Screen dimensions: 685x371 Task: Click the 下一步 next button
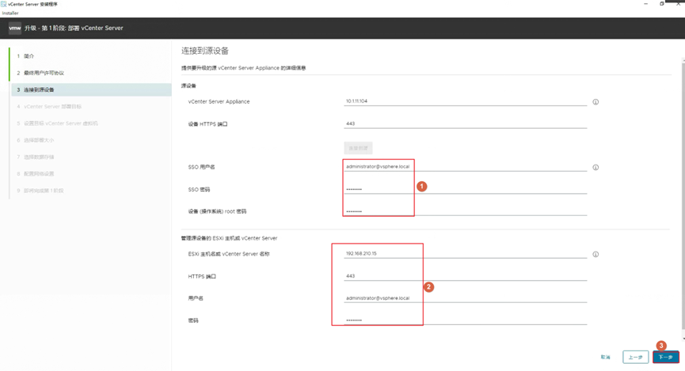tap(666, 357)
